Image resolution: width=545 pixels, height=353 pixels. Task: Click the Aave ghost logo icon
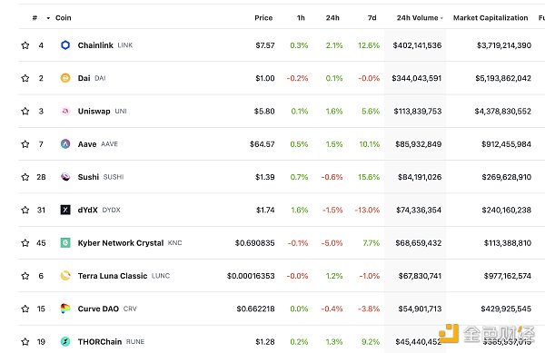[65, 143]
